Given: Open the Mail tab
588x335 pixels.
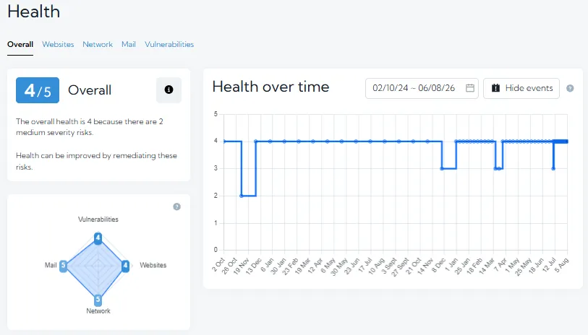Looking at the screenshot, I should pos(129,44).
